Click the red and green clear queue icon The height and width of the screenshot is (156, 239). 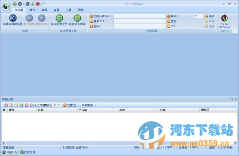coord(32,105)
